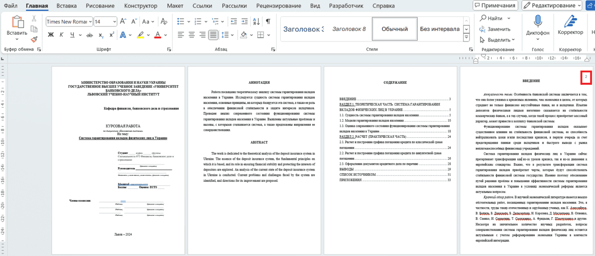Toggle superscript formatting
Screen dimensions: 595x256
tap(112, 35)
